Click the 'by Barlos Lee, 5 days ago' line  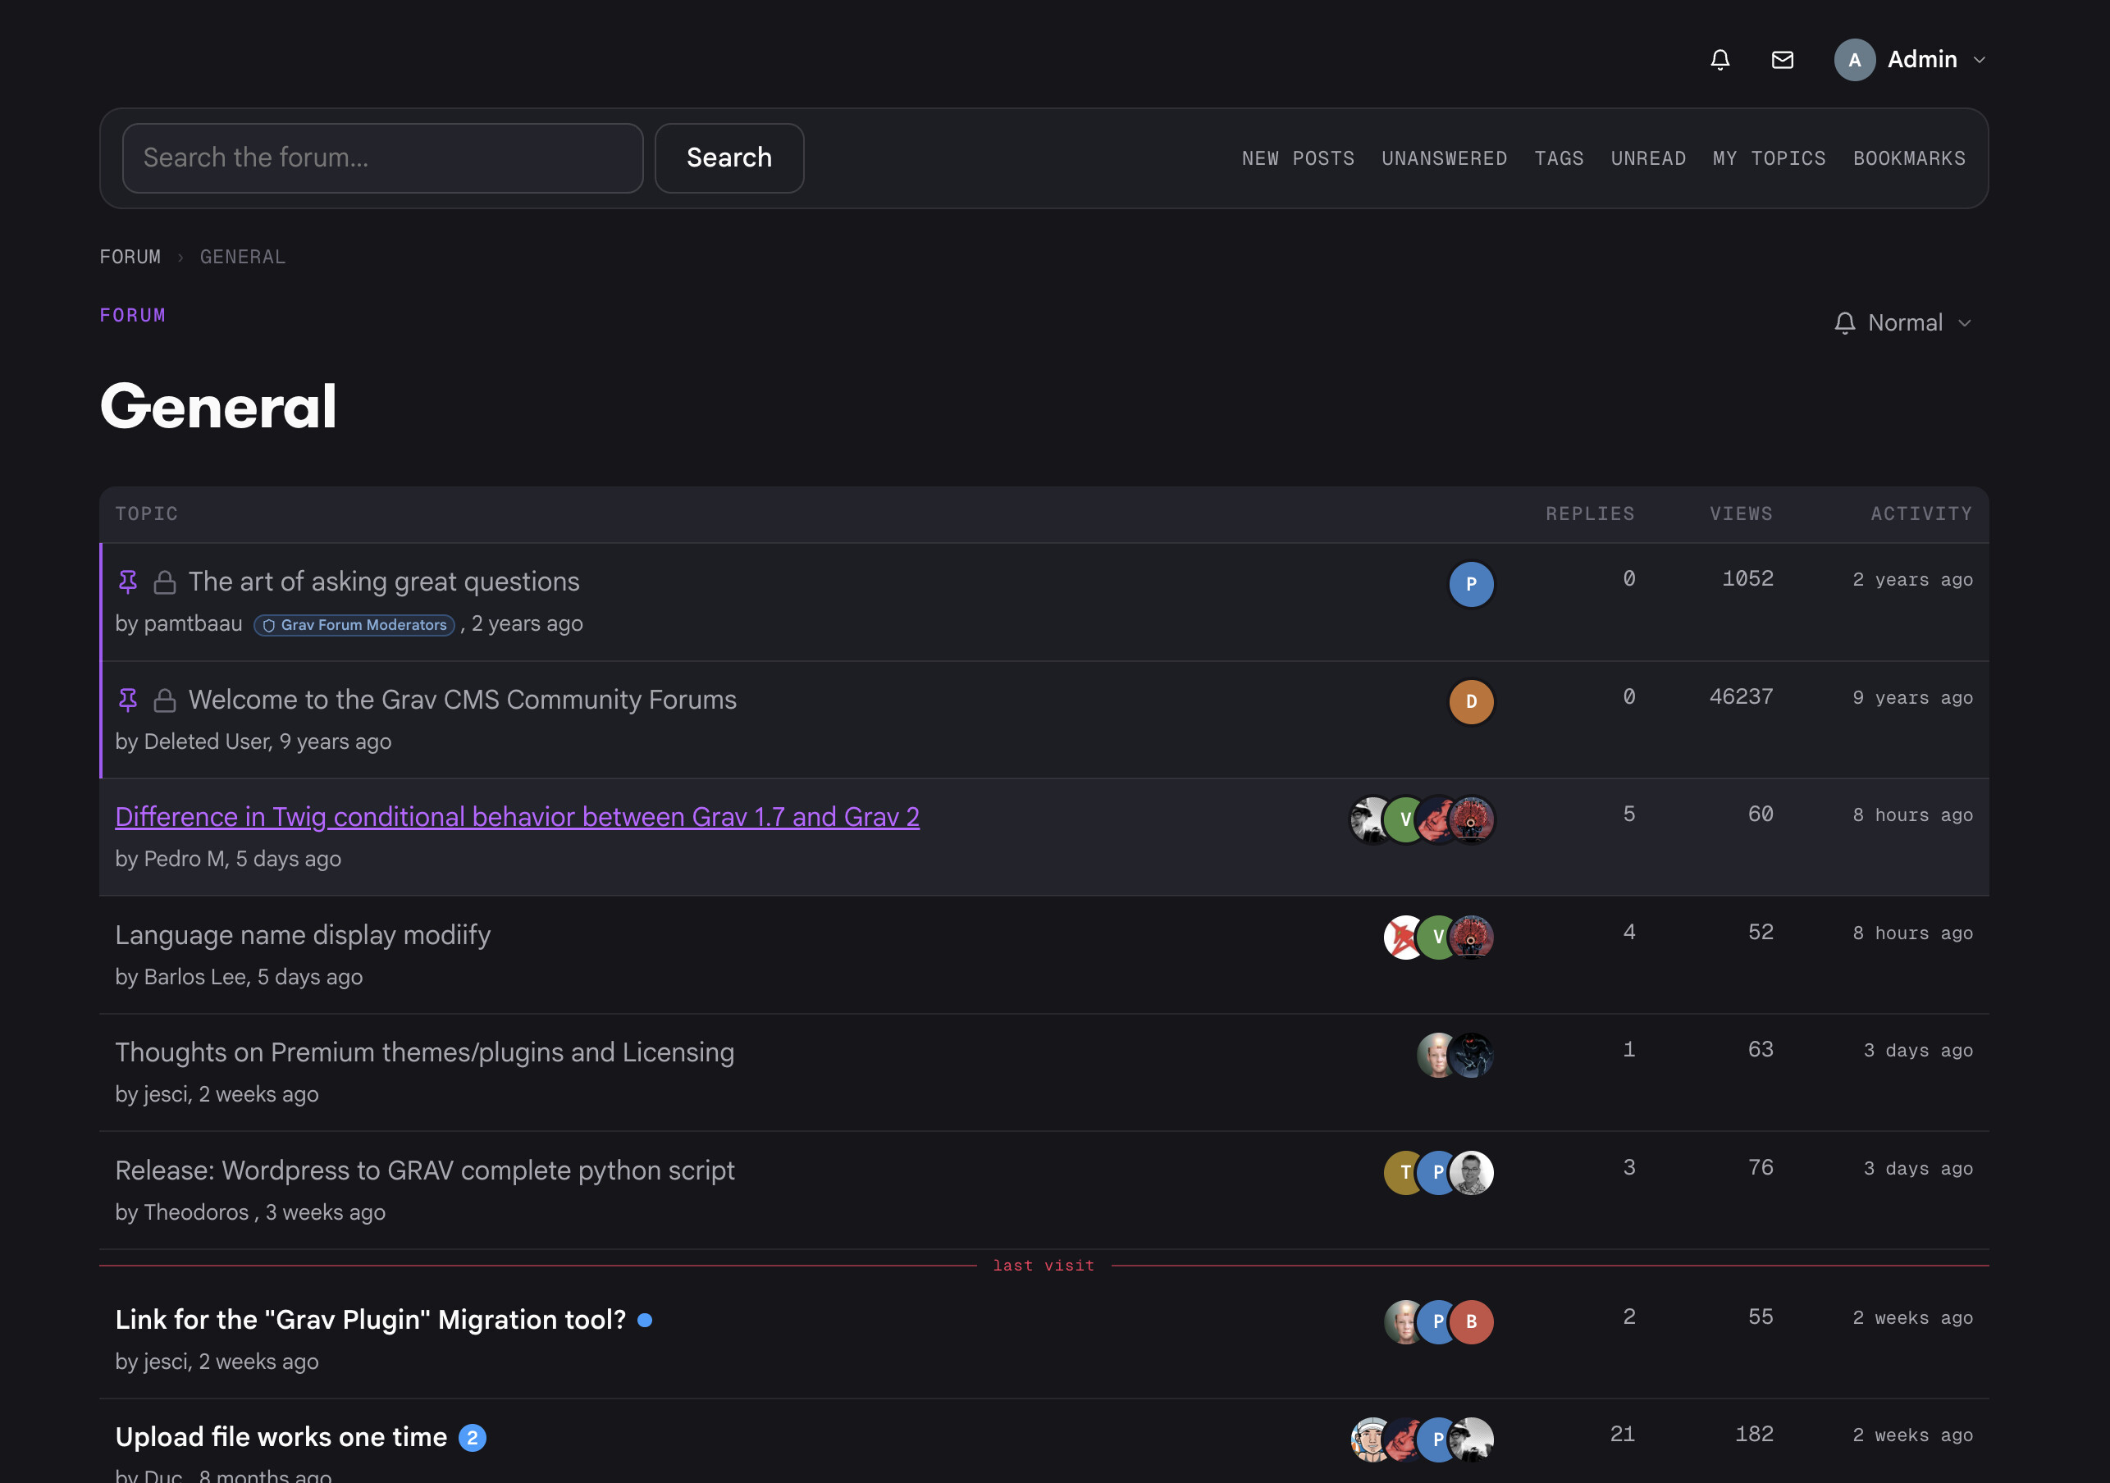(239, 977)
